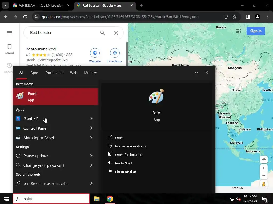Select the All search filter tab
This screenshot has height=204, width=273.
click(21, 73)
